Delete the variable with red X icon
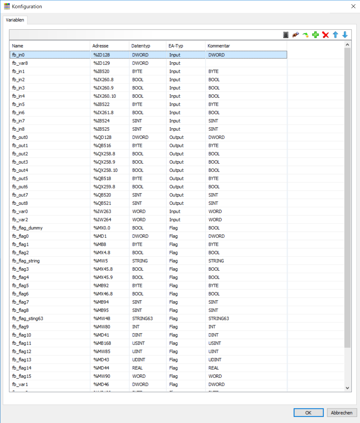The image size is (360, 423). pos(325,35)
